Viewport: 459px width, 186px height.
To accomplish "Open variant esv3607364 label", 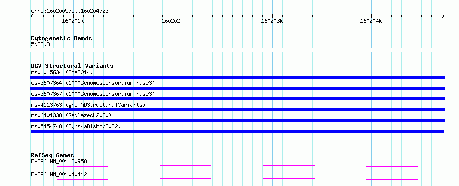I will coord(93,83).
